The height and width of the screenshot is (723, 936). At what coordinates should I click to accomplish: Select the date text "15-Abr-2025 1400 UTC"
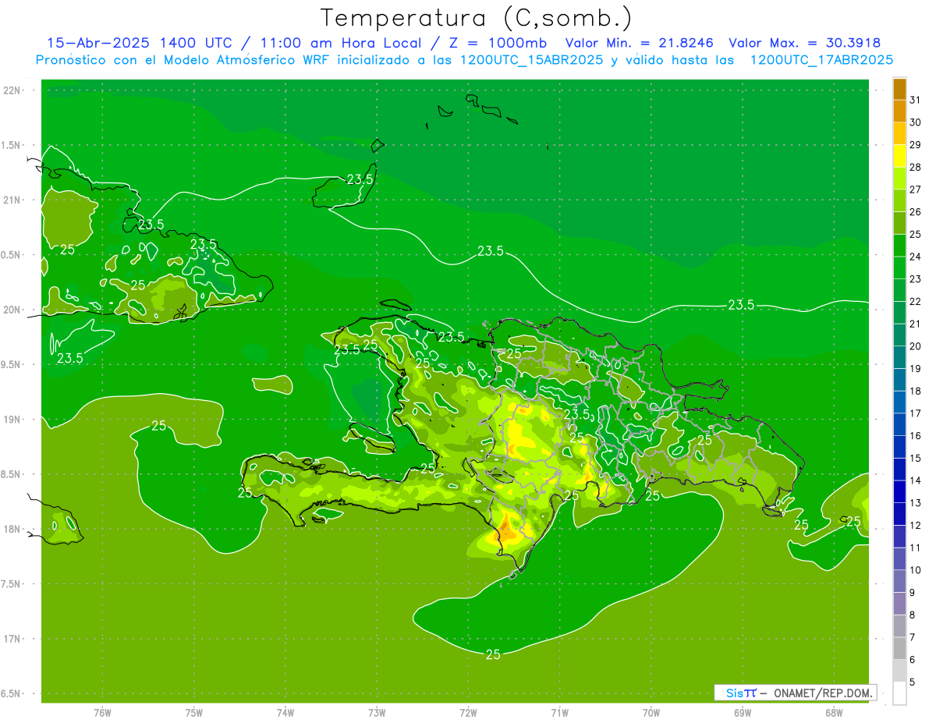pyautogui.click(x=139, y=43)
